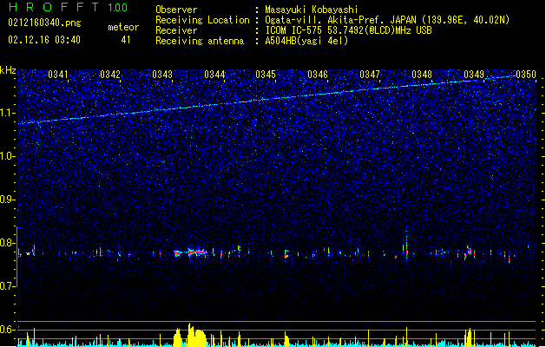Click the 1.1 frequency axis label

click(x=7, y=113)
